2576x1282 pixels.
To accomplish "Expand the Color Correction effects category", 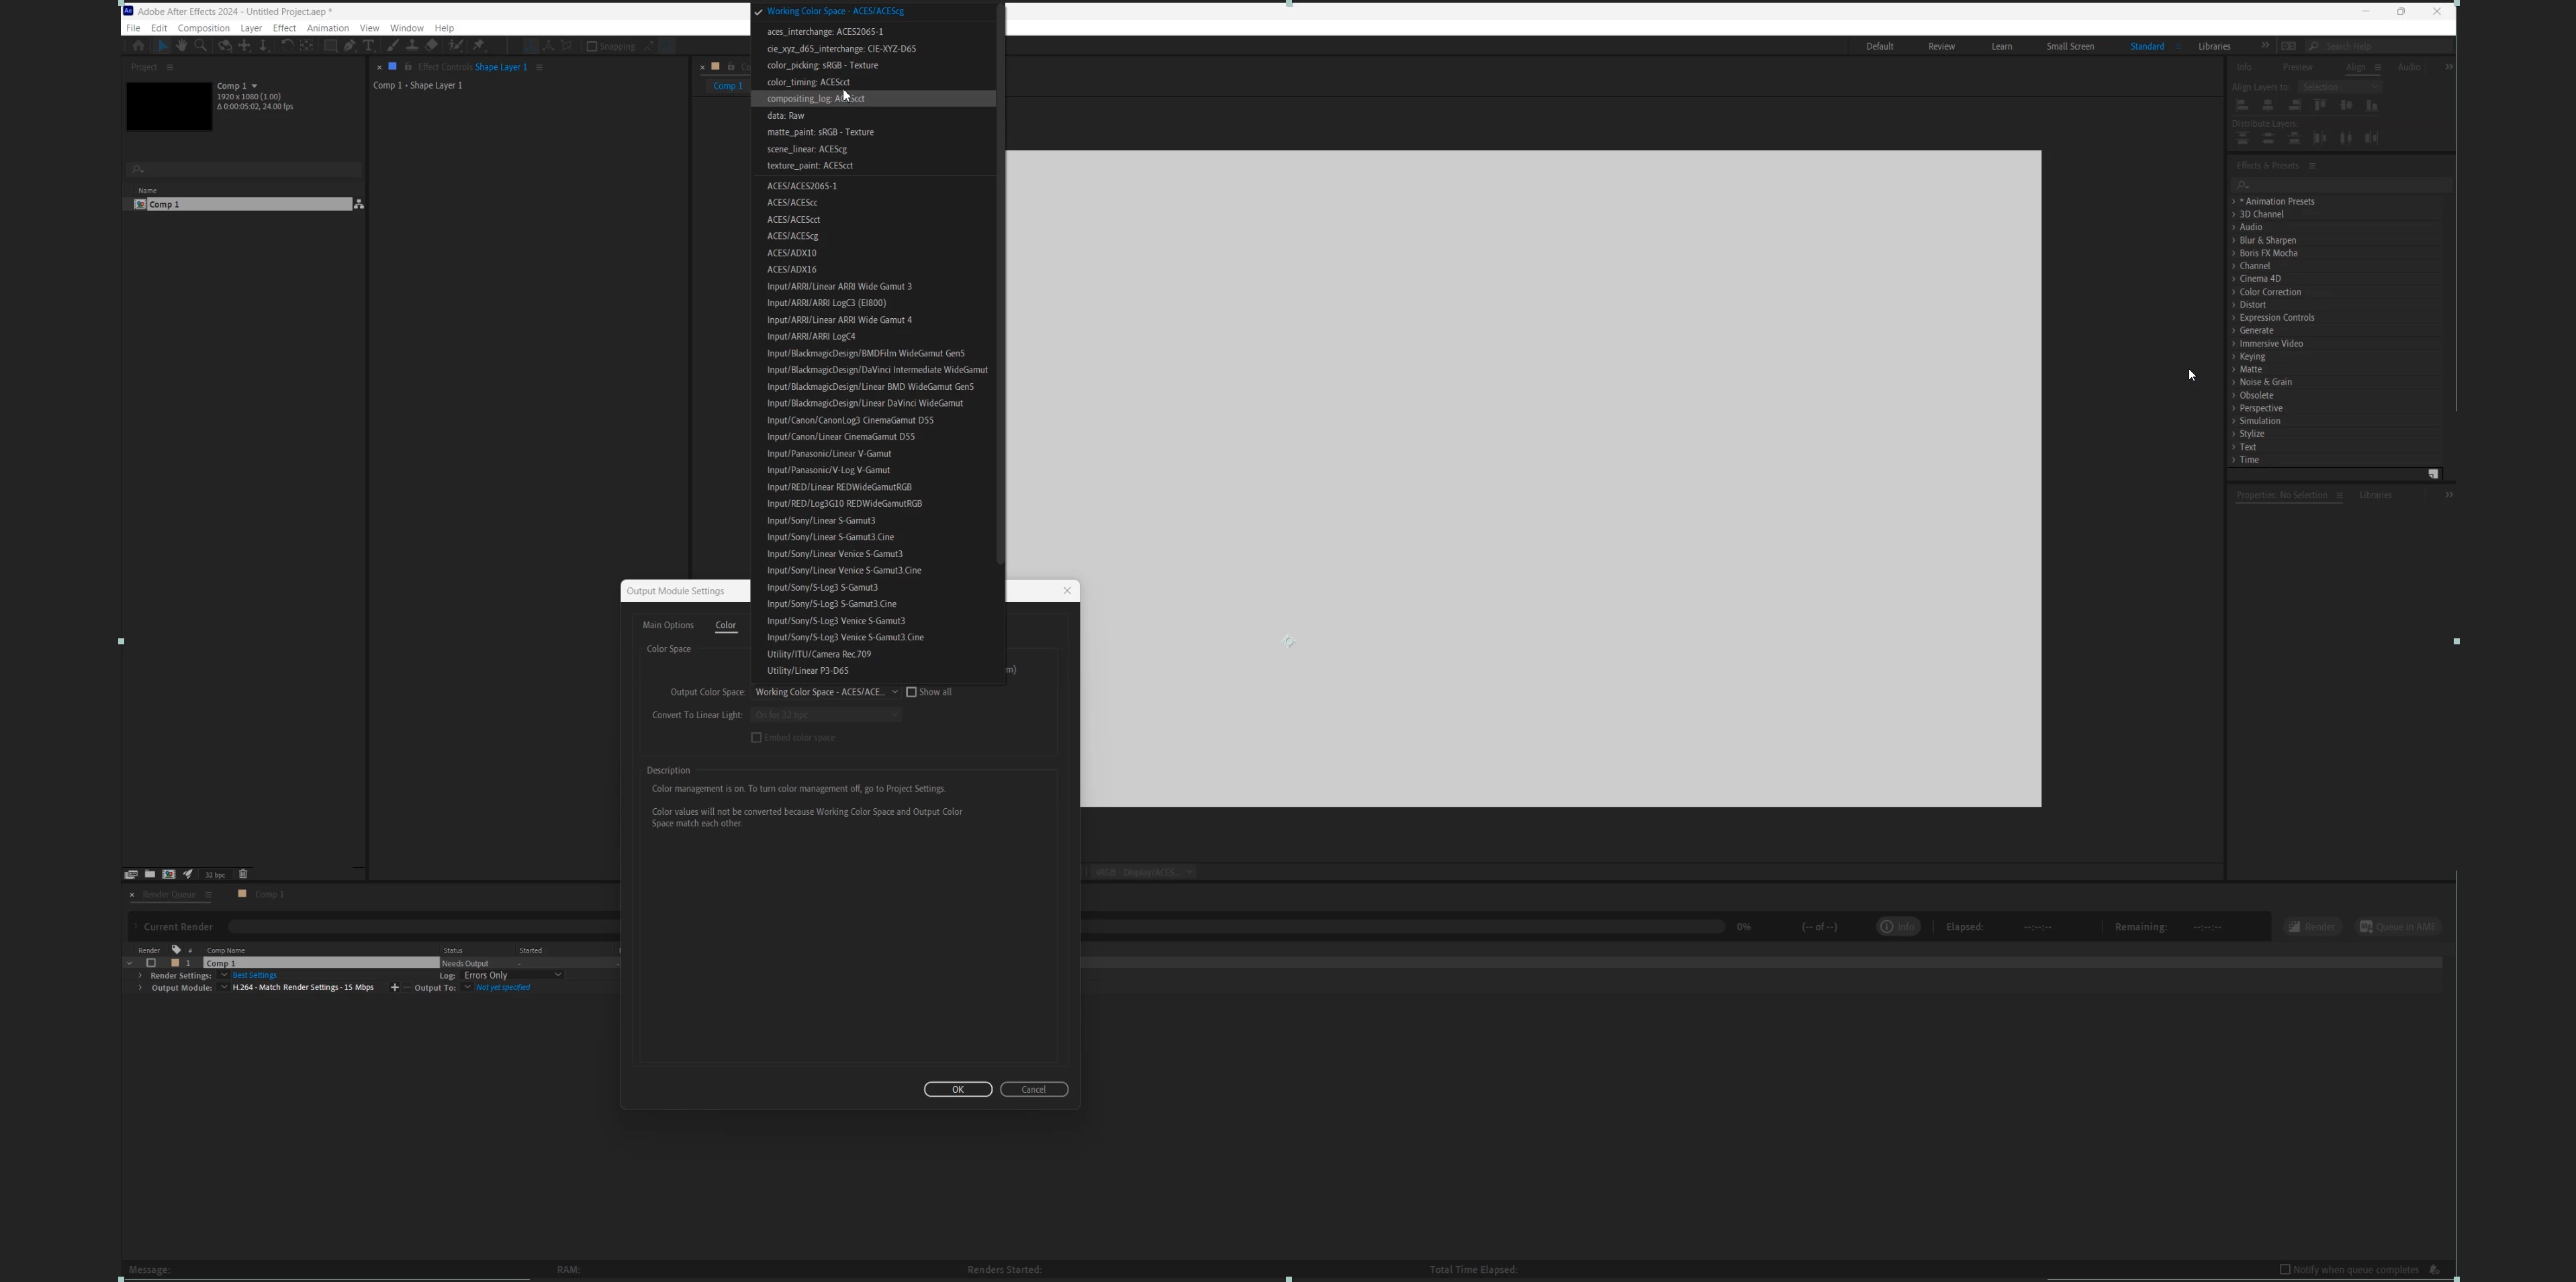I will pyautogui.click(x=2234, y=293).
